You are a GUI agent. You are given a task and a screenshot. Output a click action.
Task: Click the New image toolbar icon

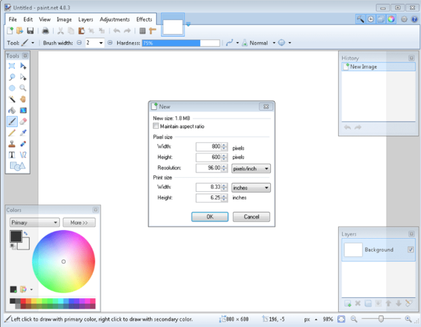tap(10, 31)
